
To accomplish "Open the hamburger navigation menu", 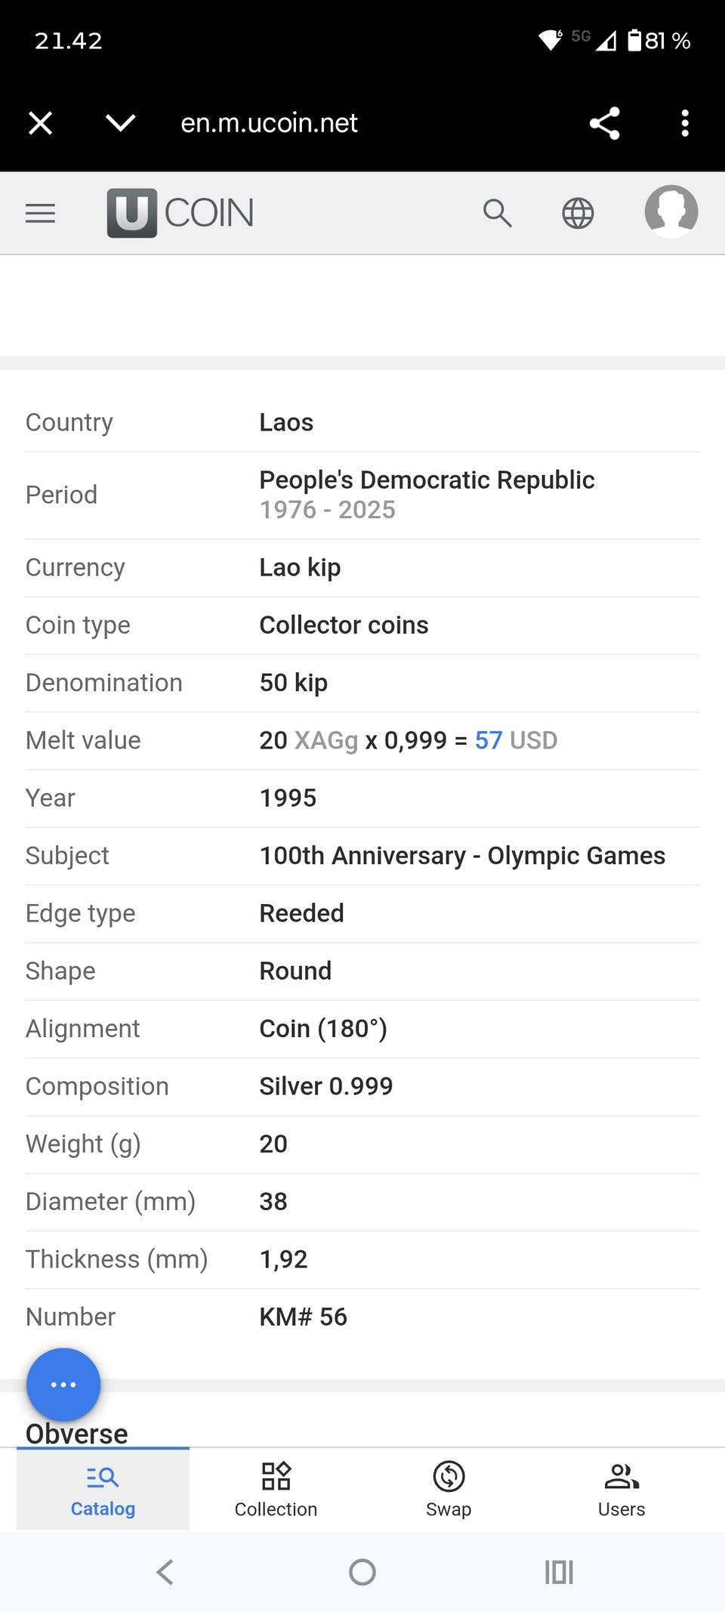I will (x=40, y=213).
